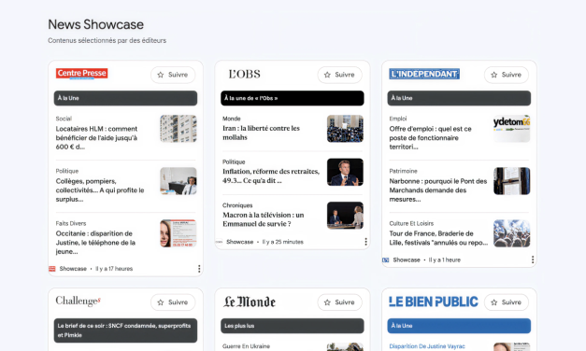Open Le Monde logo
Screen dimensions: 586x351
250,302
